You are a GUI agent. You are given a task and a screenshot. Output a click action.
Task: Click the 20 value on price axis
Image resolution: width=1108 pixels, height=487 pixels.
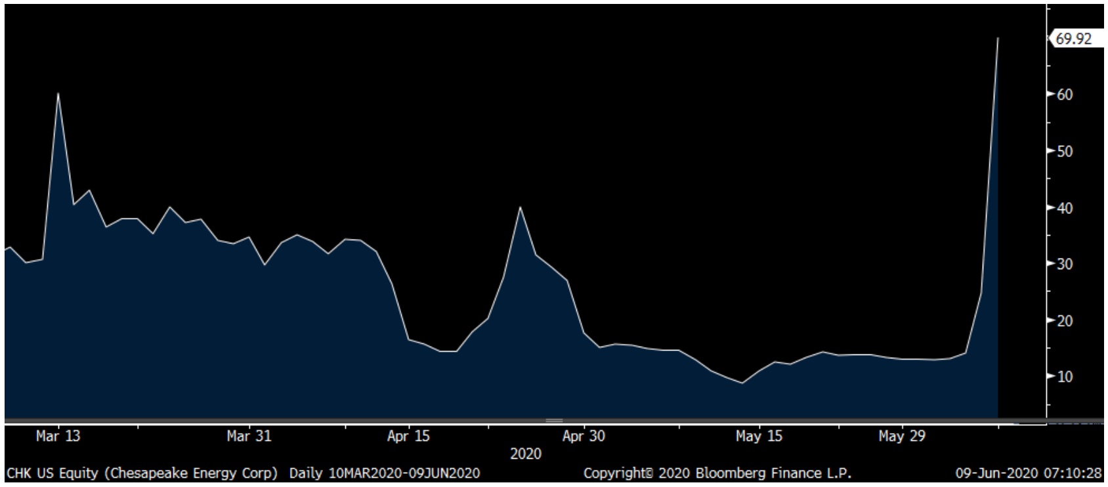coord(1065,320)
